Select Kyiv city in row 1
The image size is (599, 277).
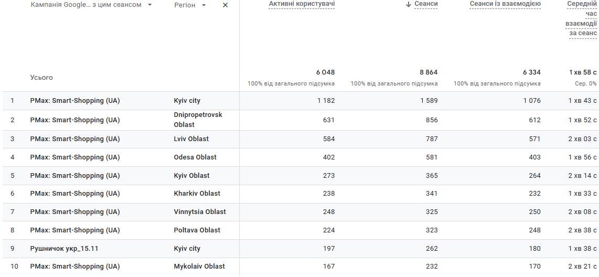coord(187,101)
